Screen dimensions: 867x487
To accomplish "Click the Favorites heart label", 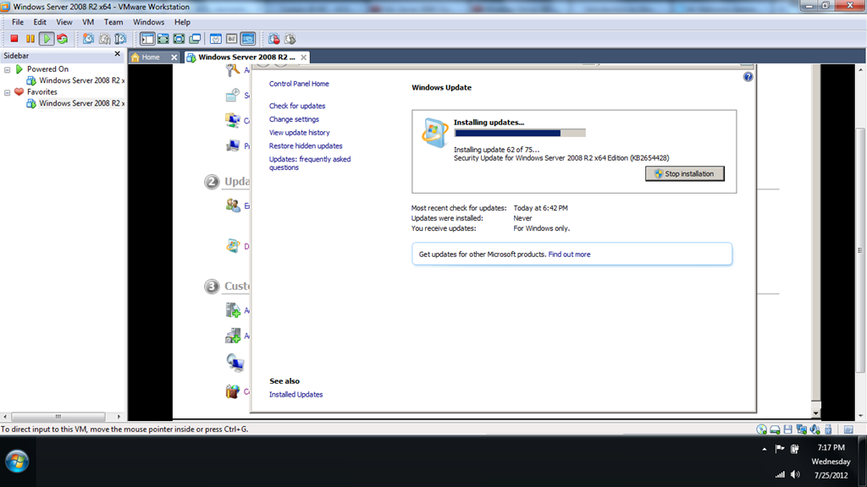I will [x=42, y=92].
